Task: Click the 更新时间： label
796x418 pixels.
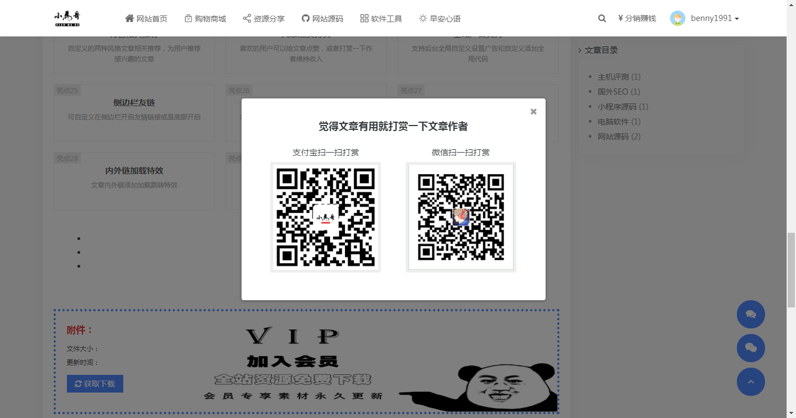Action: click(x=83, y=363)
